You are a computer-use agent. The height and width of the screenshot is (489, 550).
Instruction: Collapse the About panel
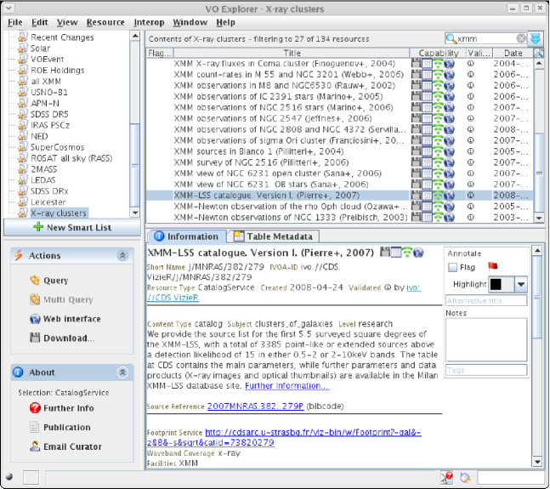pos(122,372)
